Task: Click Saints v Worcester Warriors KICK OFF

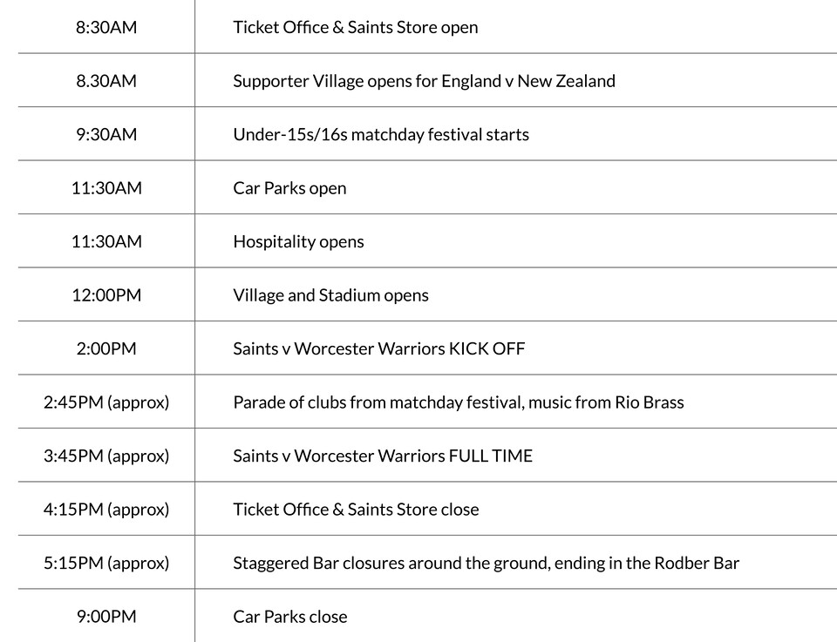Action: tap(378, 349)
